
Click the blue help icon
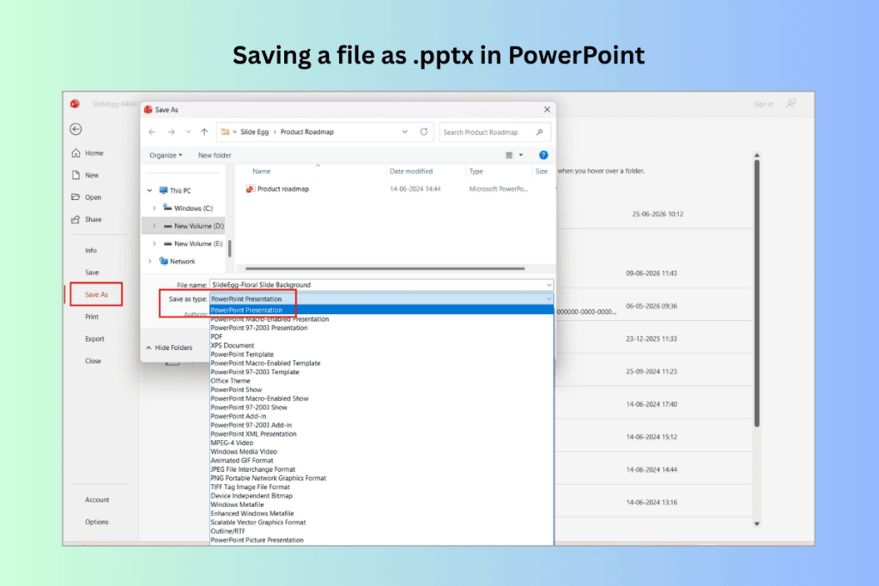click(543, 155)
